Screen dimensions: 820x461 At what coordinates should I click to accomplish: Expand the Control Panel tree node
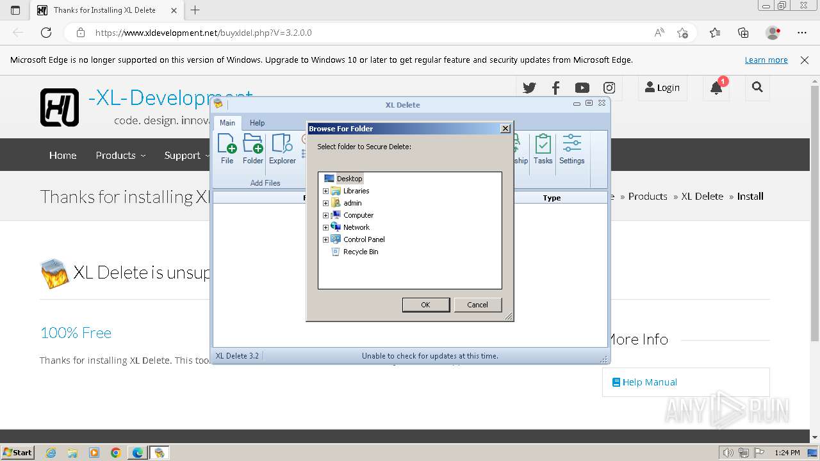(325, 239)
